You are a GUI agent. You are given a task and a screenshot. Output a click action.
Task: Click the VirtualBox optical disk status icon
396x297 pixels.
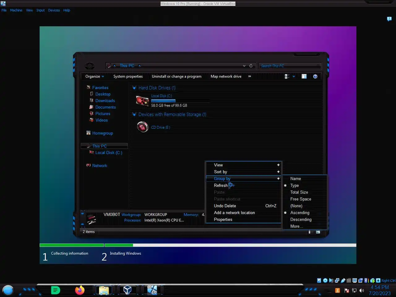[325, 281]
